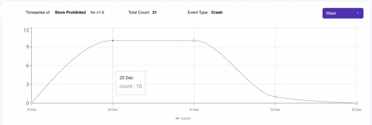Click the 21 Dec x-axis label

[x=194, y=109]
